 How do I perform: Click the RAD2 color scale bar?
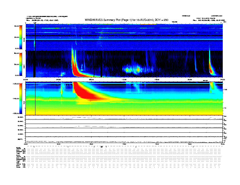click(x=21, y=37)
